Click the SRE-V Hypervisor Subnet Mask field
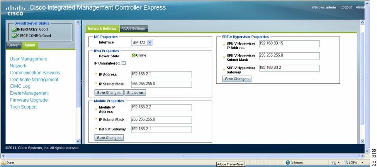The width and height of the screenshot is (377, 167). [x=289, y=56]
